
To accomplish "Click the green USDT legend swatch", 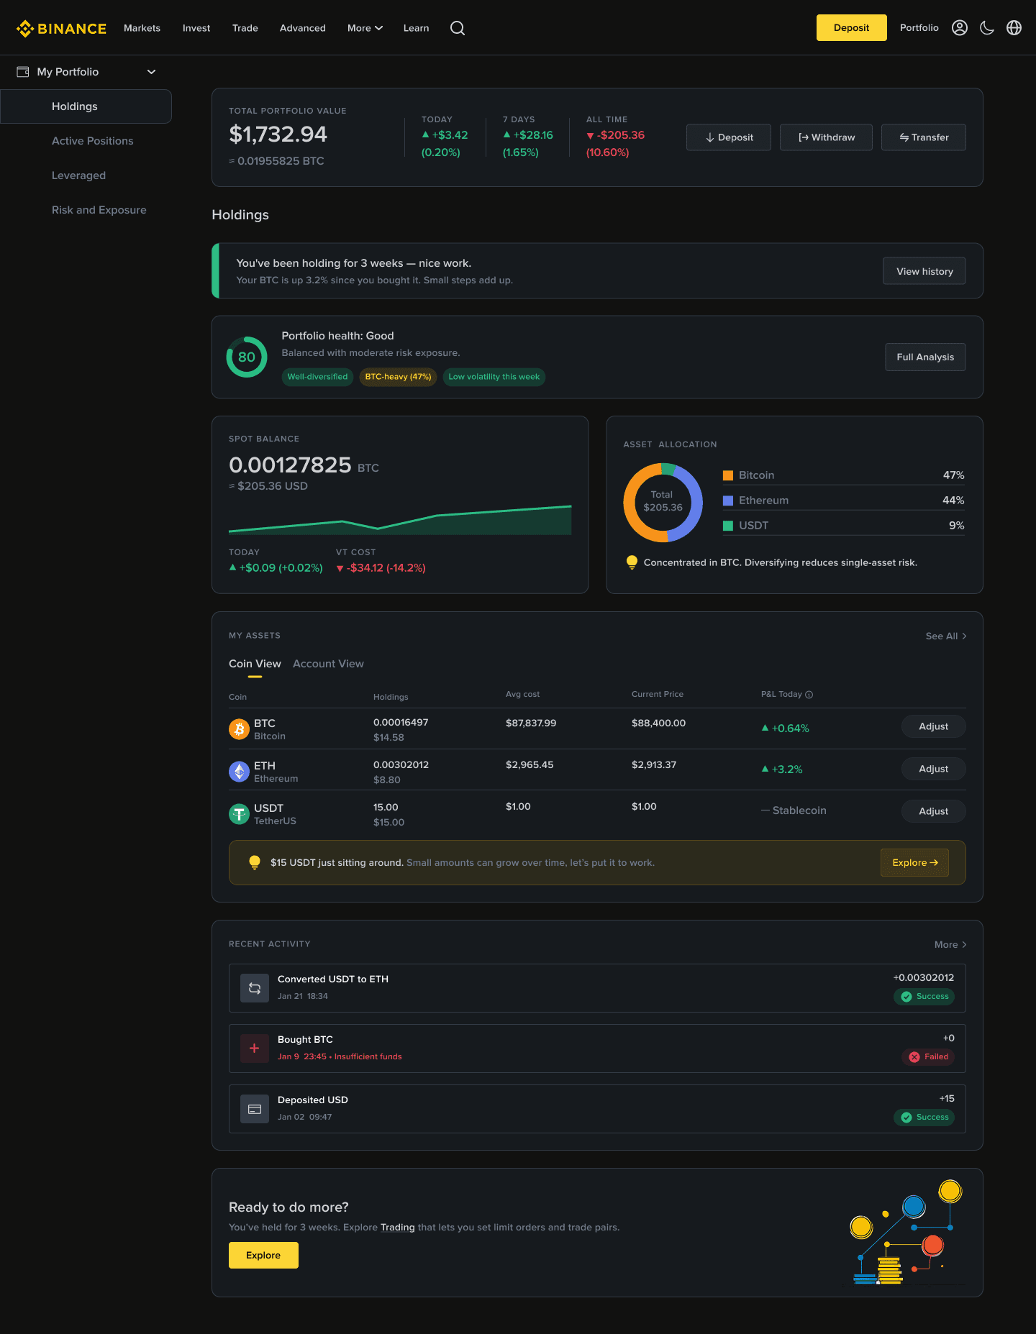I will (x=728, y=526).
